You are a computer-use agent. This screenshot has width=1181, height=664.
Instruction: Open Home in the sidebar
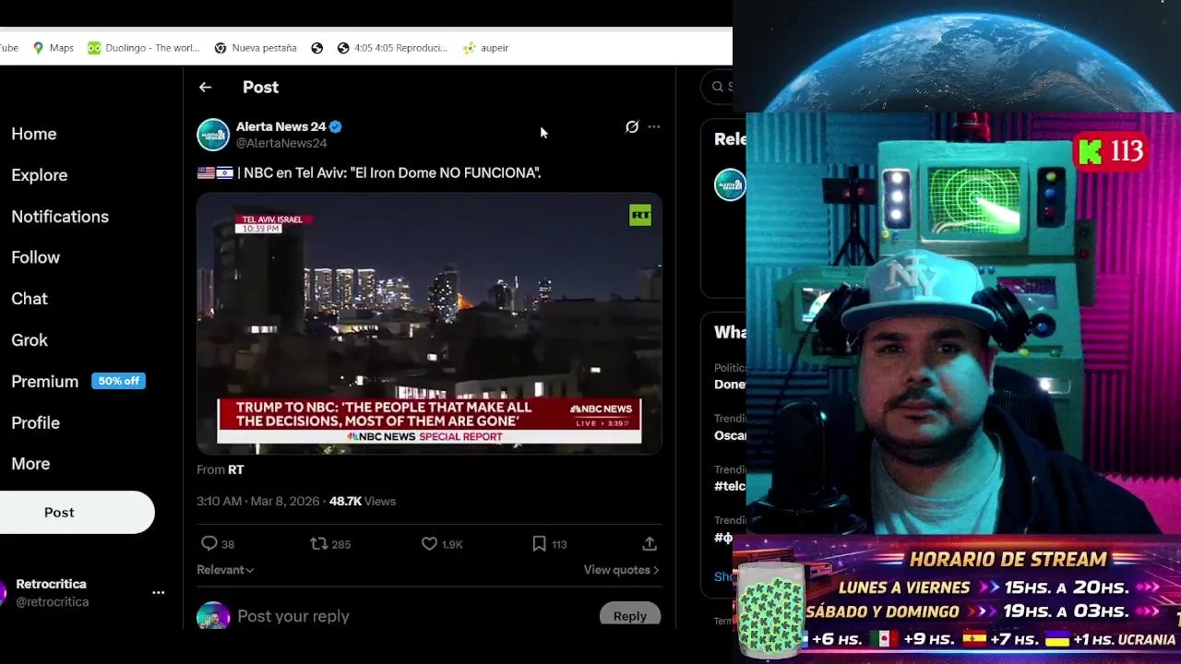34,134
